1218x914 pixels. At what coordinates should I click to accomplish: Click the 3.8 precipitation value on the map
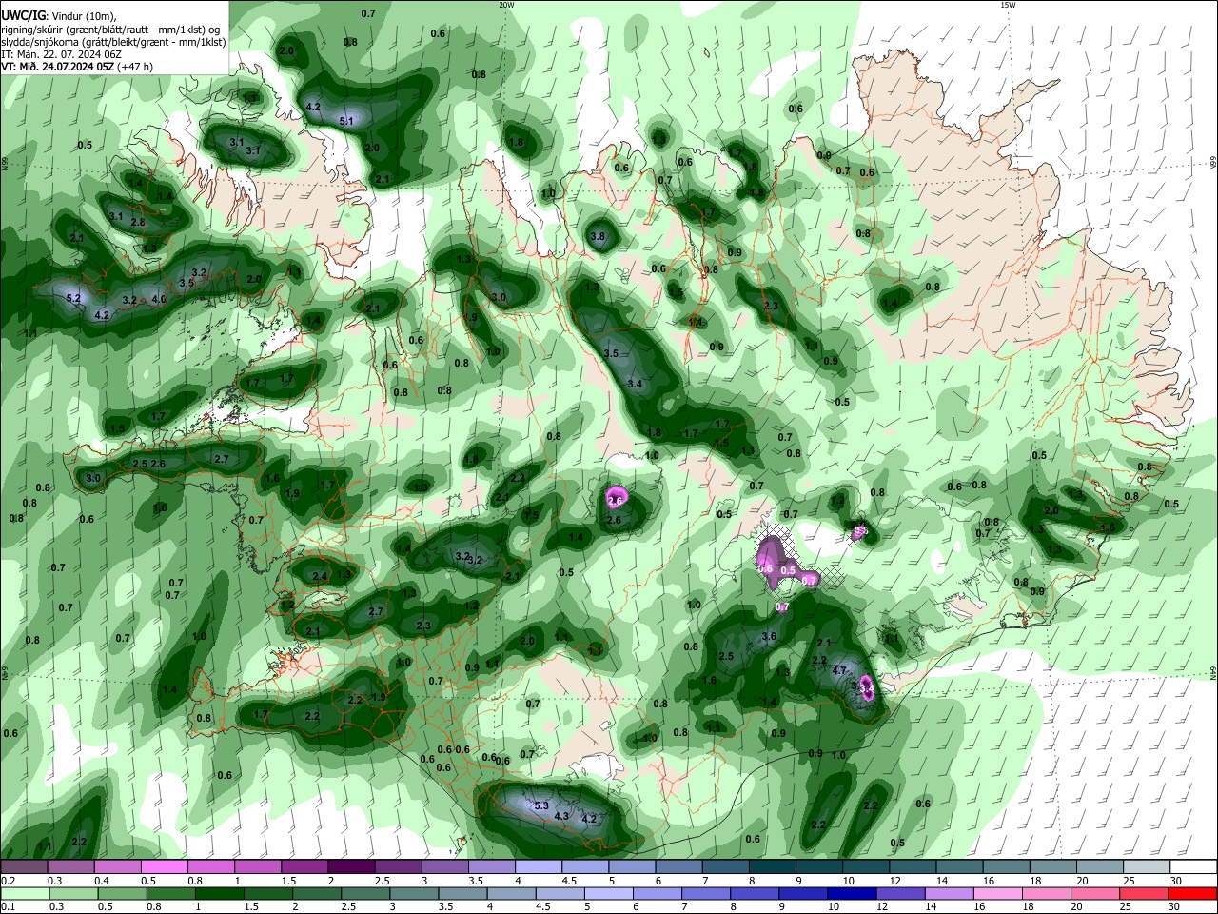(598, 236)
